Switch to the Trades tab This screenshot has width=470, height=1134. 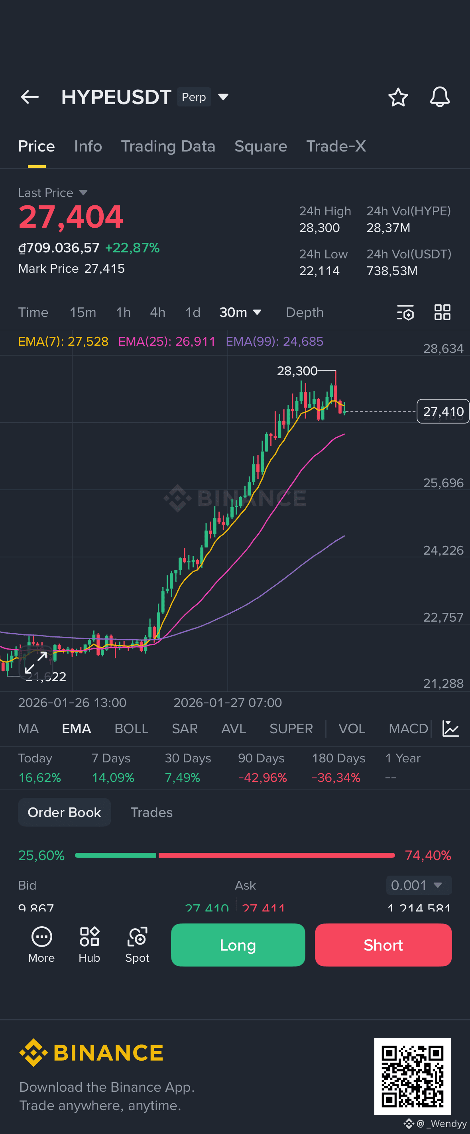(x=151, y=812)
